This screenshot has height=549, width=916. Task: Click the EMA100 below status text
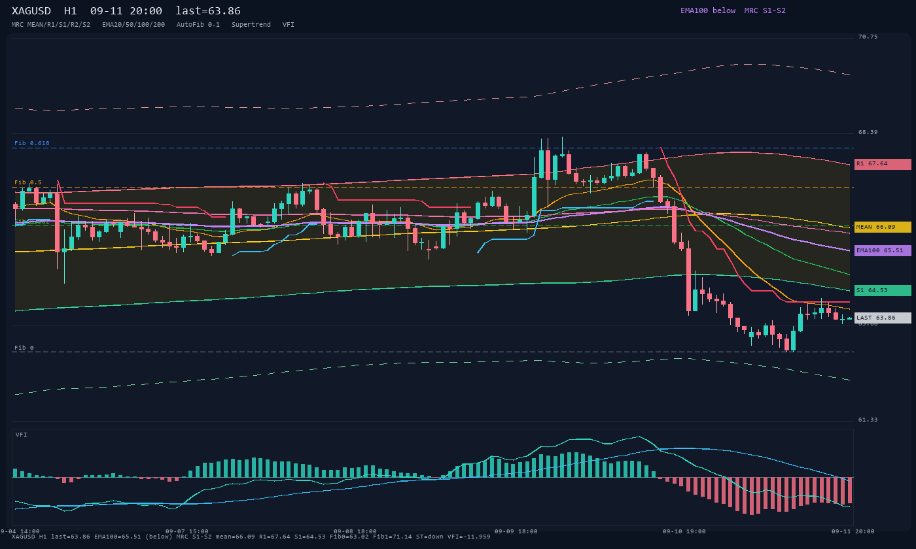(708, 10)
